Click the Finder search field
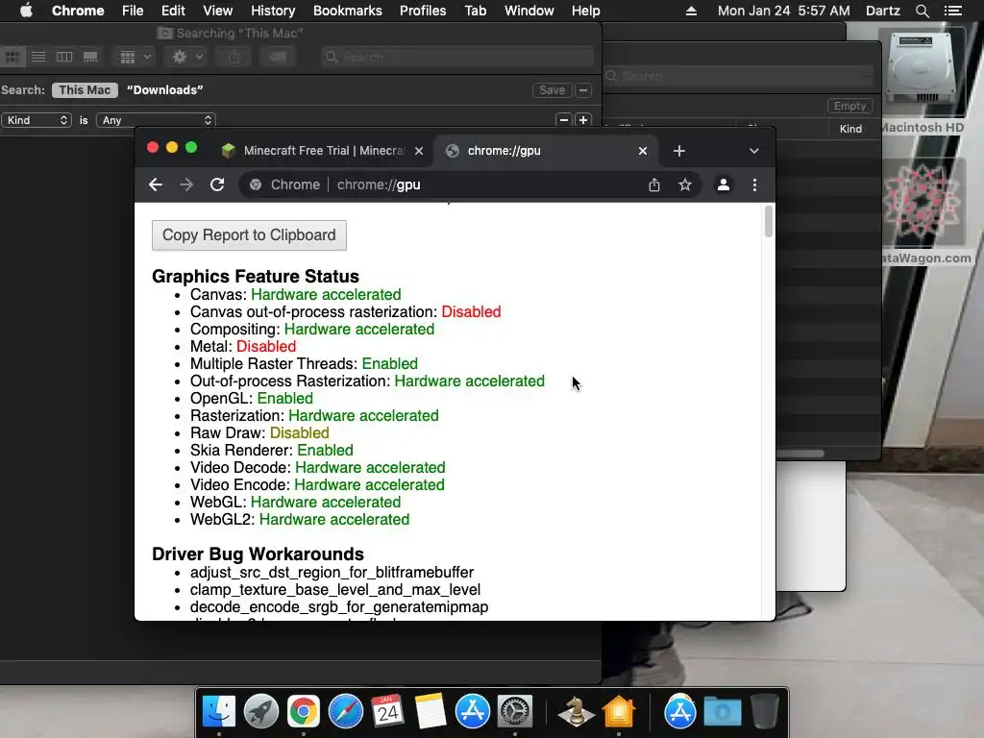The height and width of the screenshot is (738, 984). click(456, 57)
